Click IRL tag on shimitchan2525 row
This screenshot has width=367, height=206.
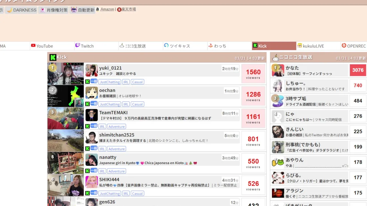(x=102, y=149)
